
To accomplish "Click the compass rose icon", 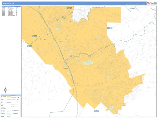I will click(x=5, y=90).
